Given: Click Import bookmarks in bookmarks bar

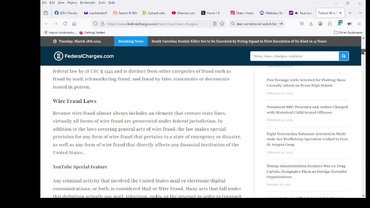Looking at the screenshot, I should 60,33.
